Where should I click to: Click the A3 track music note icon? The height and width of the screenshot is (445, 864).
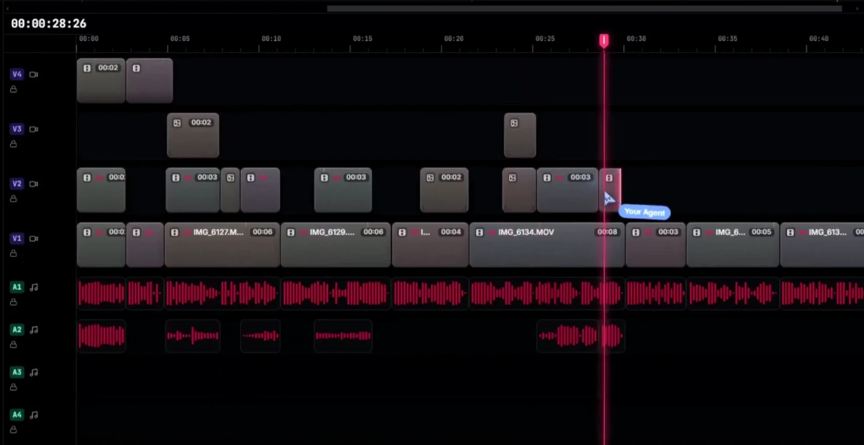(34, 372)
